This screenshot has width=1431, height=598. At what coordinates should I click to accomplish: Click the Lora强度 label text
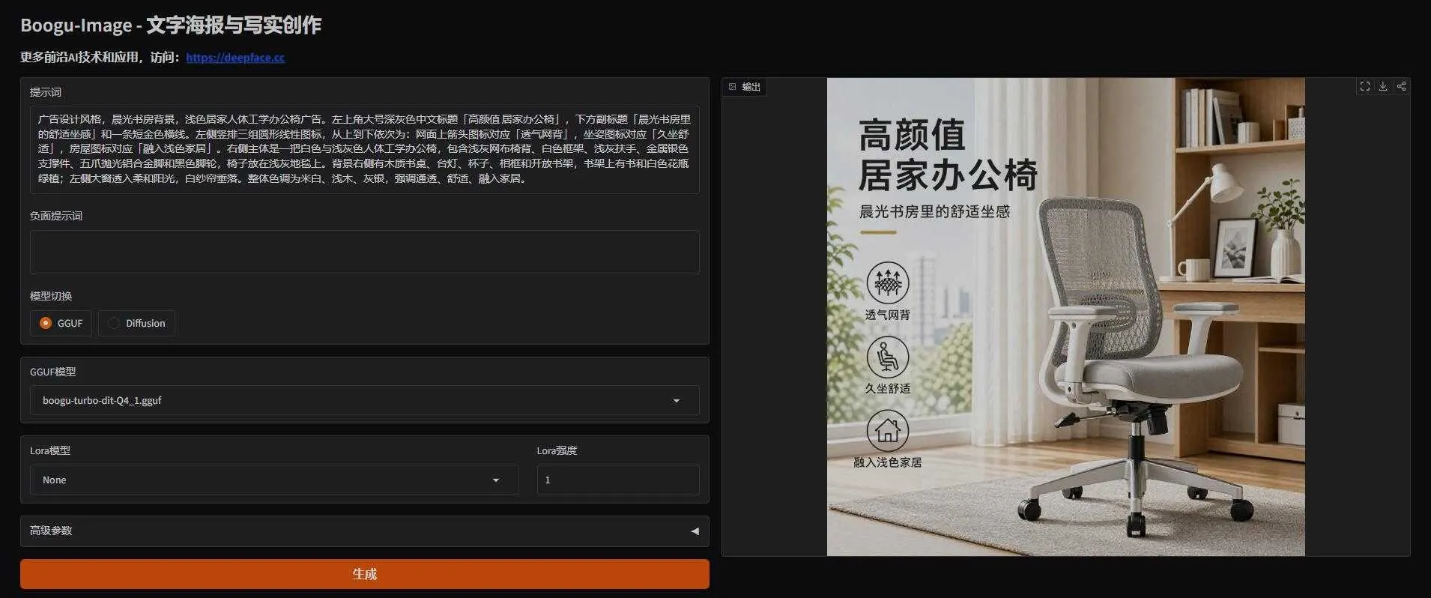point(557,450)
